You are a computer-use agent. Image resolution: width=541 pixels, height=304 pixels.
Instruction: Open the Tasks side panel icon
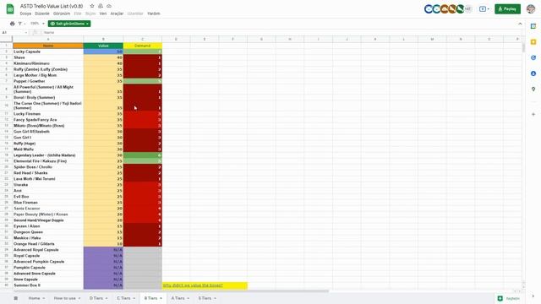[x=533, y=57]
